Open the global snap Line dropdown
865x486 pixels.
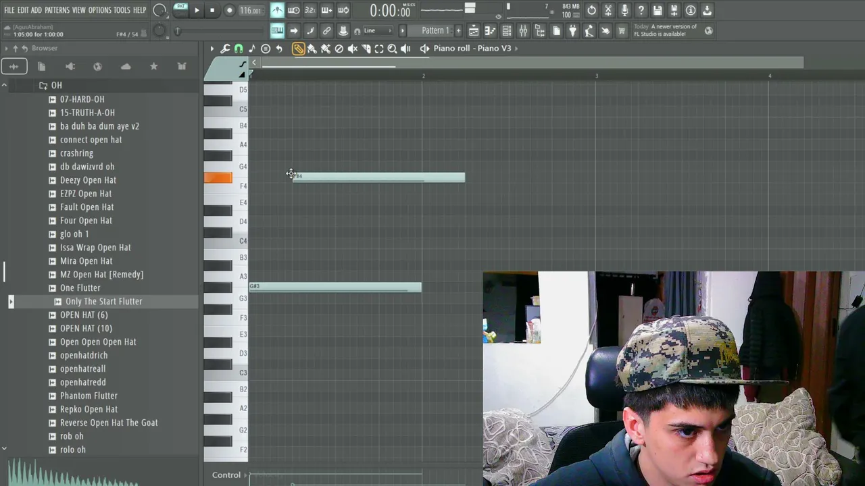pyautogui.click(x=377, y=30)
